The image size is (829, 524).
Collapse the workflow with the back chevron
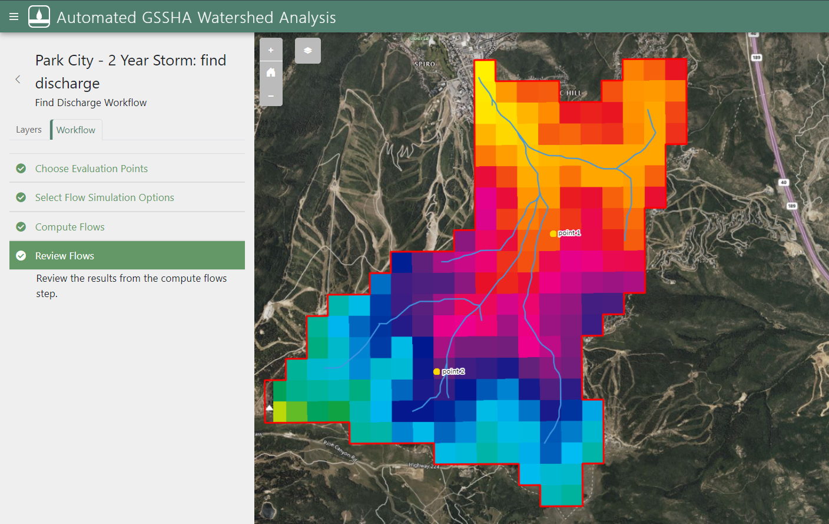tap(17, 78)
